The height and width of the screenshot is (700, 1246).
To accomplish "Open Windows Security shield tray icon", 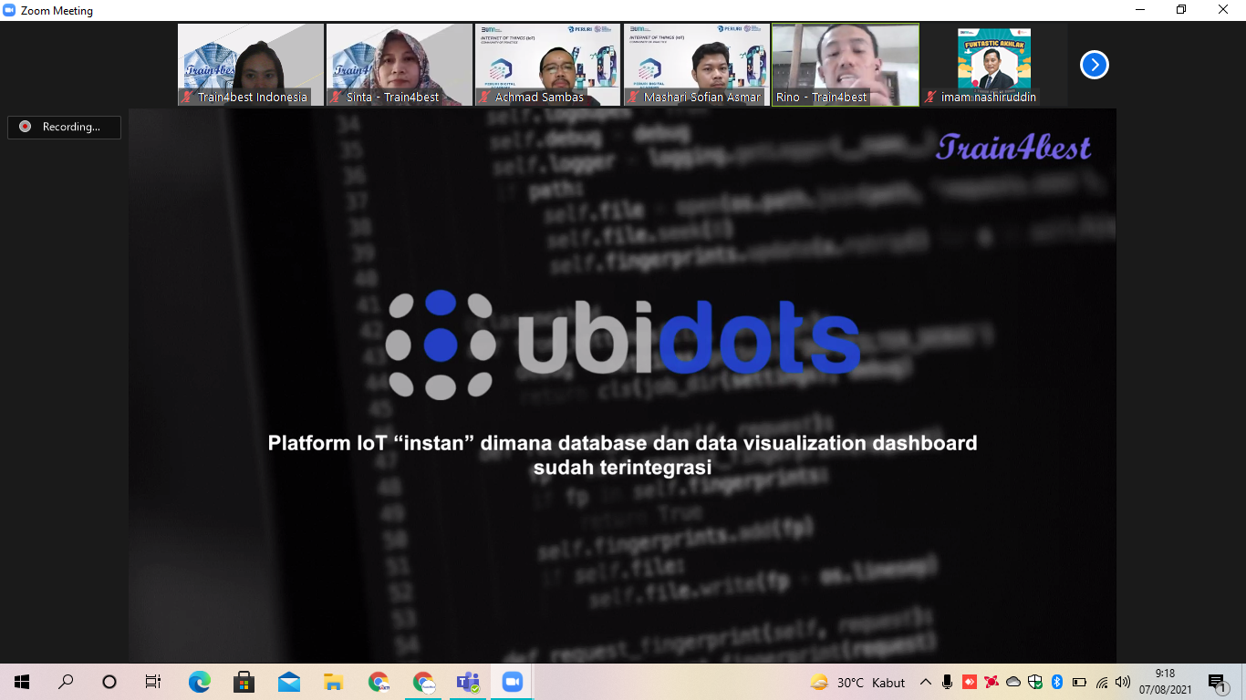I will coord(1035,682).
